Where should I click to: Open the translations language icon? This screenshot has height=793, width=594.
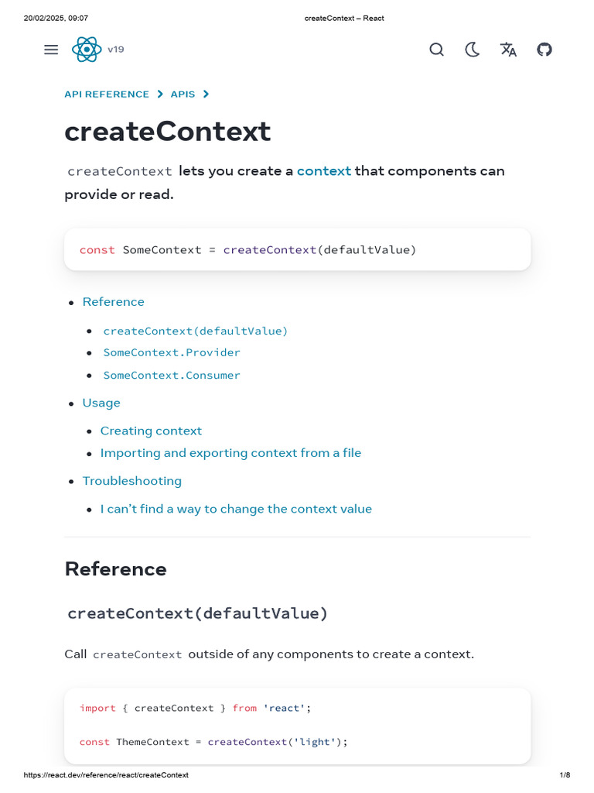point(508,50)
